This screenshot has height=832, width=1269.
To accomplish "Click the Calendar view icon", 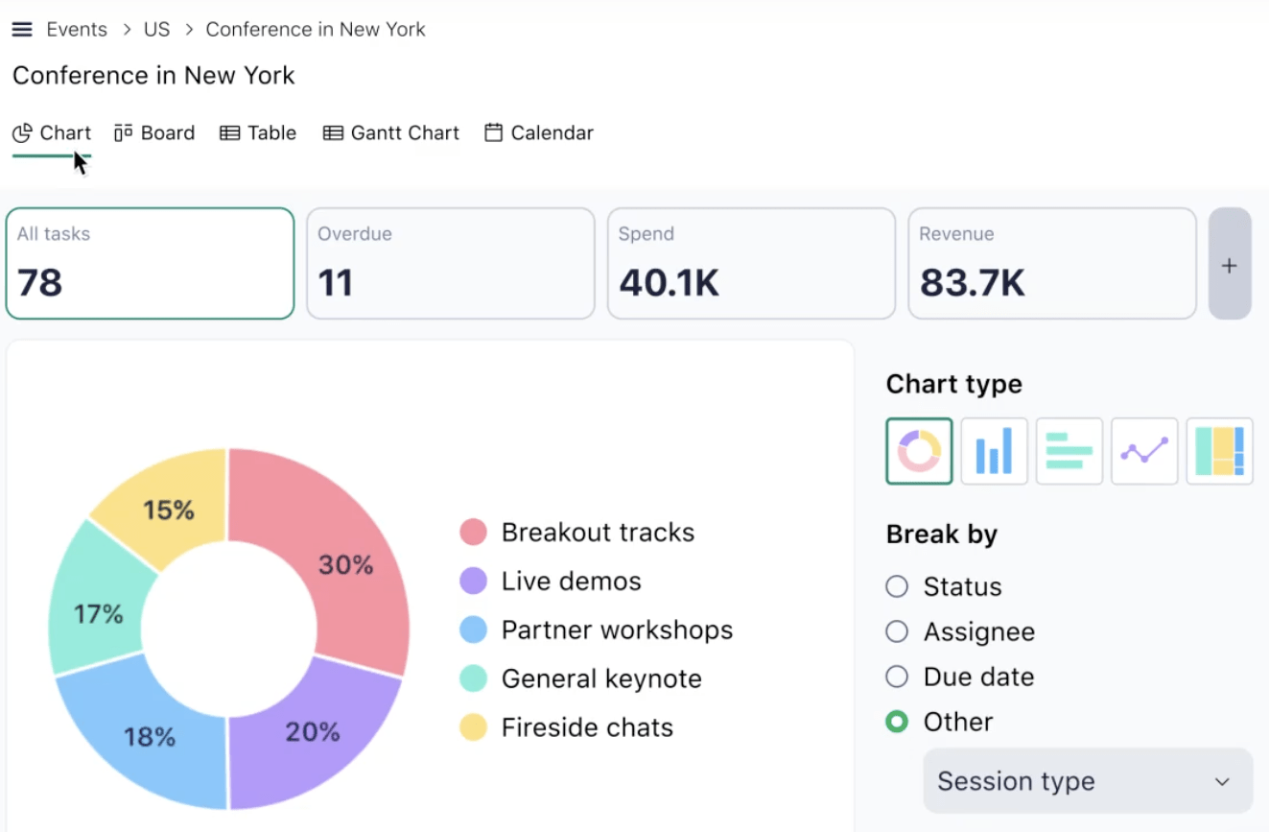I will pos(493,132).
